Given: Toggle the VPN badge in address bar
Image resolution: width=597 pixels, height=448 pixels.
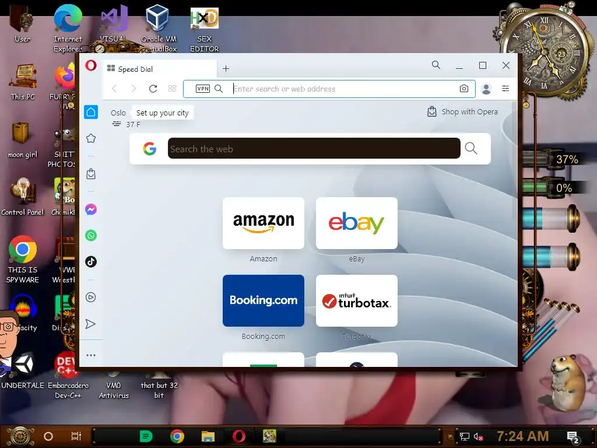Looking at the screenshot, I should click(x=202, y=89).
